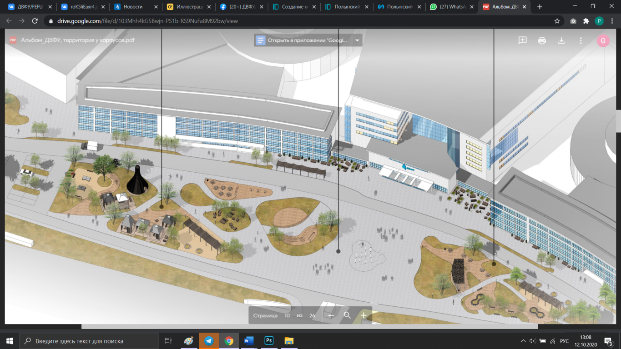Click the page number field showing 10

pyautogui.click(x=287, y=315)
